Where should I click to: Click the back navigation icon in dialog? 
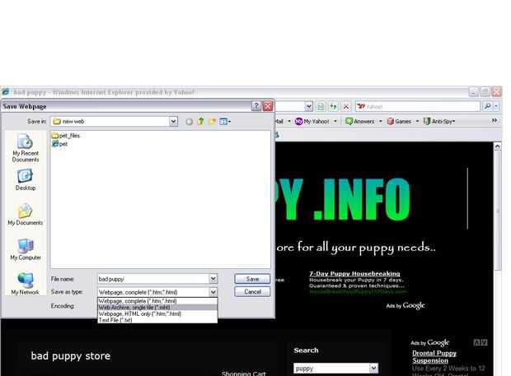pyautogui.click(x=189, y=122)
